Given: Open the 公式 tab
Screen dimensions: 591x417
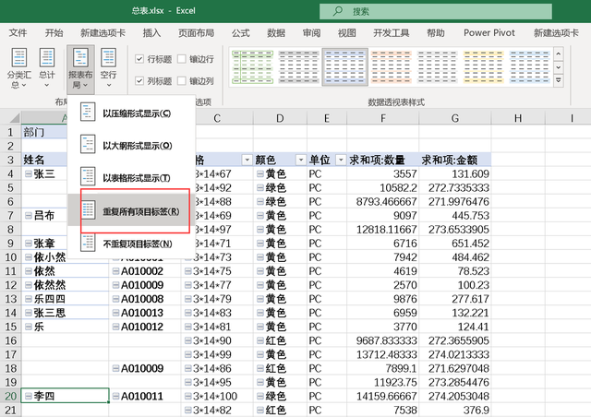Looking at the screenshot, I should [240, 33].
